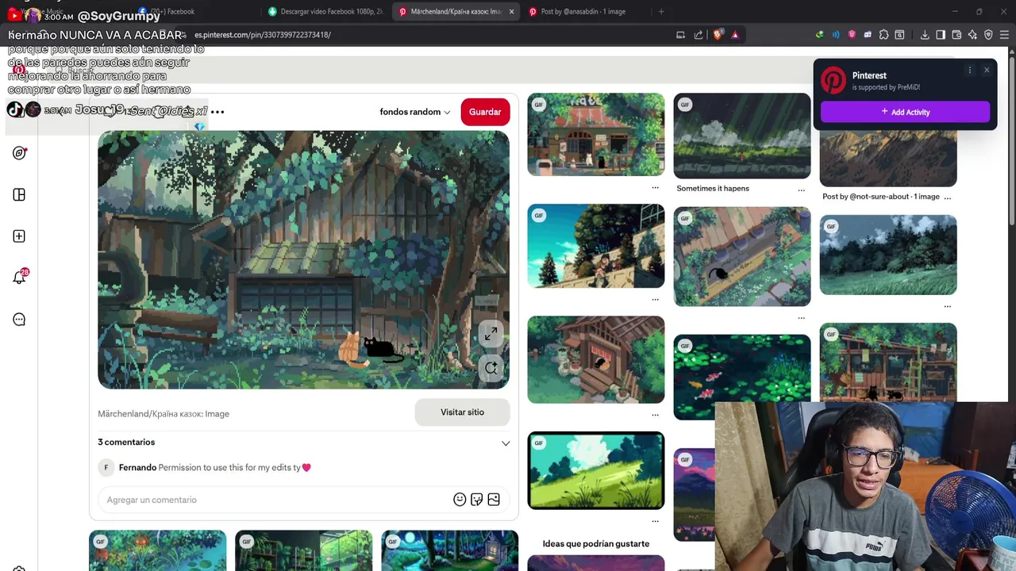Open the wooden shrine steps GIF thumbnail
Screen dimensions: 1016x571
(x=596, y=360)
